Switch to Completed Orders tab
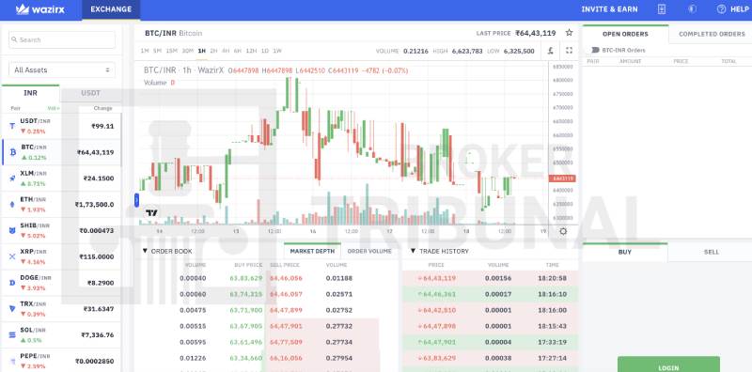 coord(712,34)
